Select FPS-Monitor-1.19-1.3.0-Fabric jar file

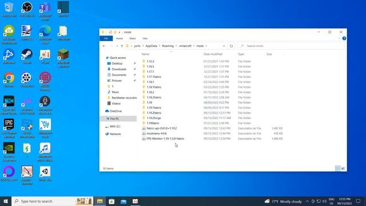pos(165,138)
